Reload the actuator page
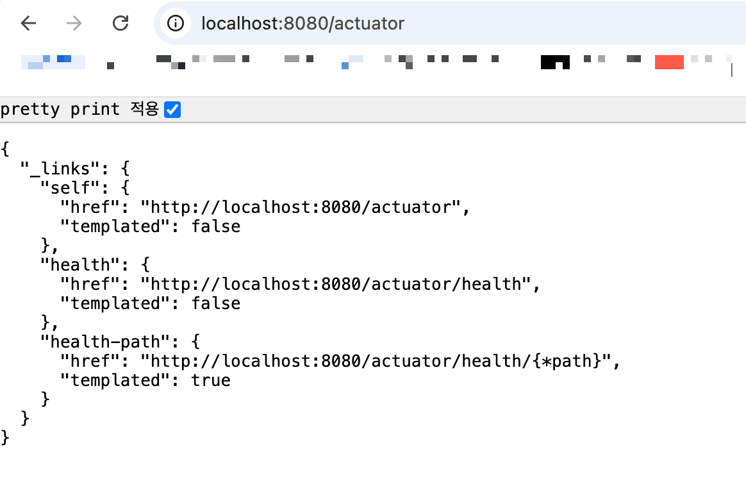The width and height of the screenshot is (746, 504). coord(120,23)
